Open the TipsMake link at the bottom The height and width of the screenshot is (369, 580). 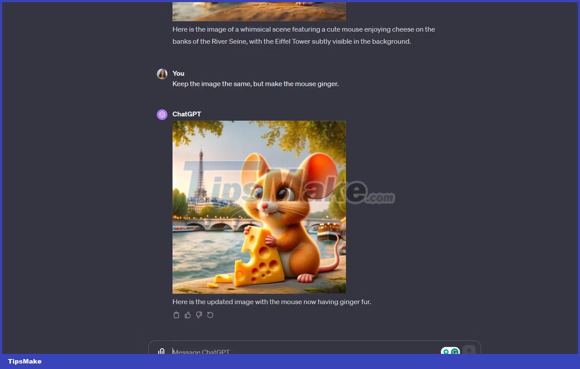point(24,361)
